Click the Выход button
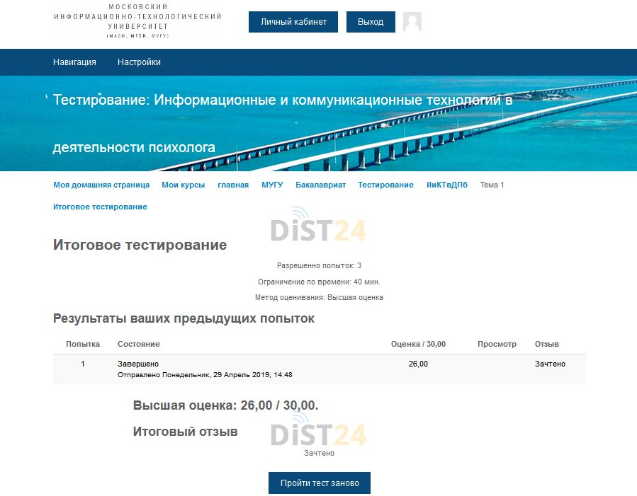Image resolution: width=637 pixels, height=496 pixels. click(x=370, y=22)
